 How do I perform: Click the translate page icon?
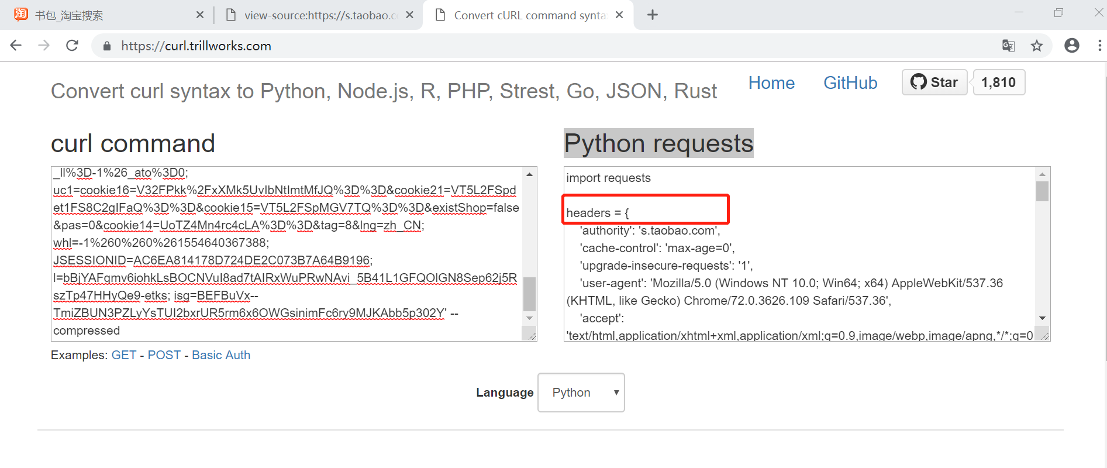pyautogui.click(x=1008, y=46)
